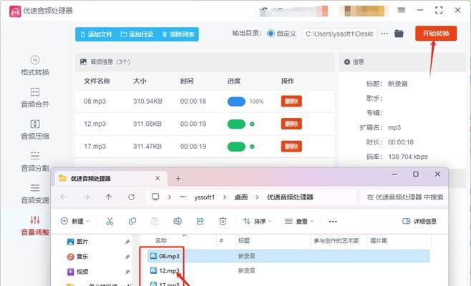This screenshot has height=286, width=471.
Task: Click the three-dots browse path button
Action: point(384,34)
